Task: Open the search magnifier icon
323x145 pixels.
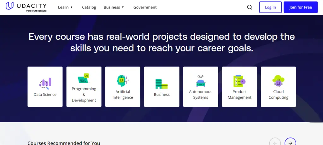Action: pos(250,8)
